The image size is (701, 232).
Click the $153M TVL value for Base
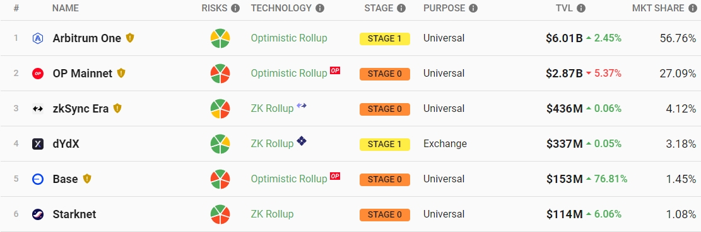(564, 179)
